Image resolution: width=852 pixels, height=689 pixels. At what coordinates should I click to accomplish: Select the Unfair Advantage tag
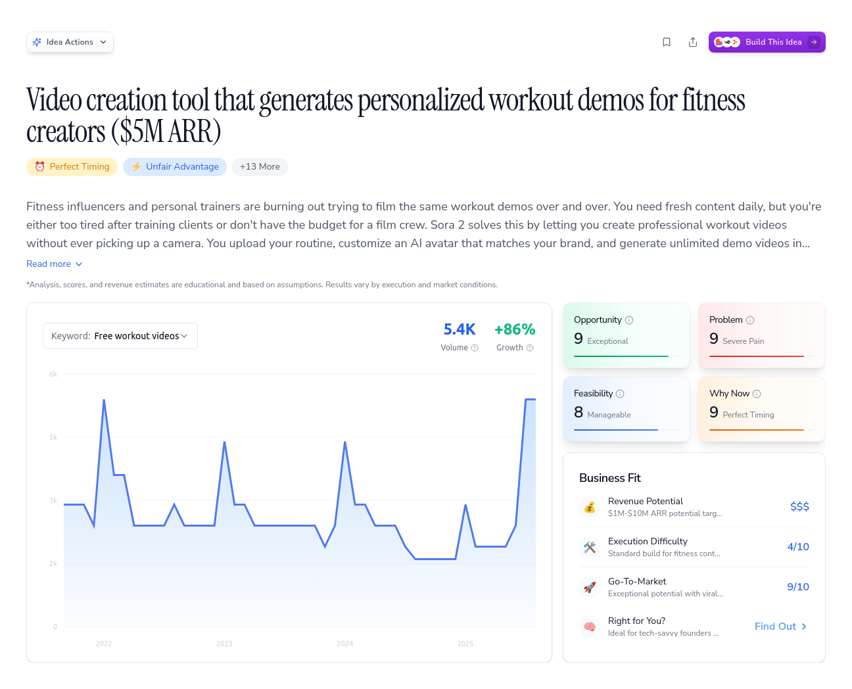pyautogui.click(x=175, y=167)
